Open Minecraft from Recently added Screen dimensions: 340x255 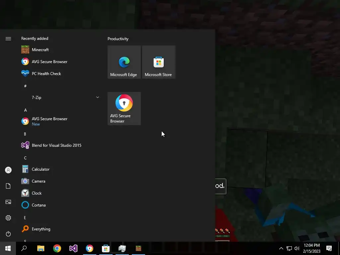click(61, 50)
